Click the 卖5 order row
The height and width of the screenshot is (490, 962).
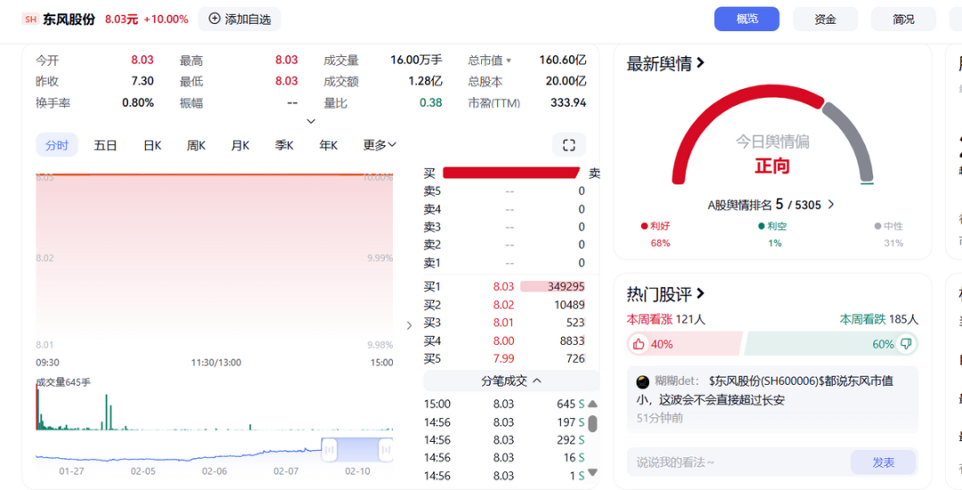pos(504,191)
